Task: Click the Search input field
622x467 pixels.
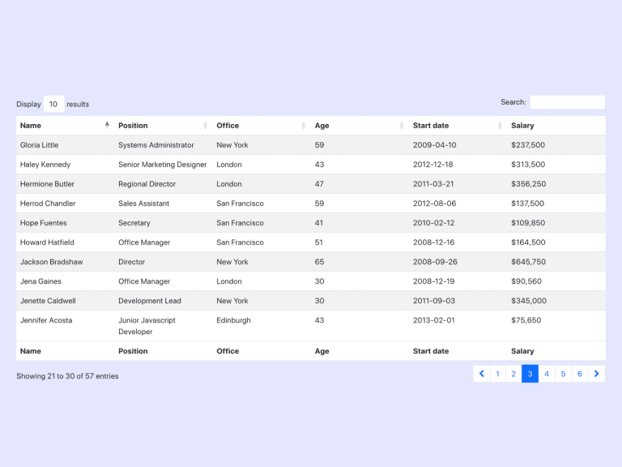Action: click(x=567, y=102)
